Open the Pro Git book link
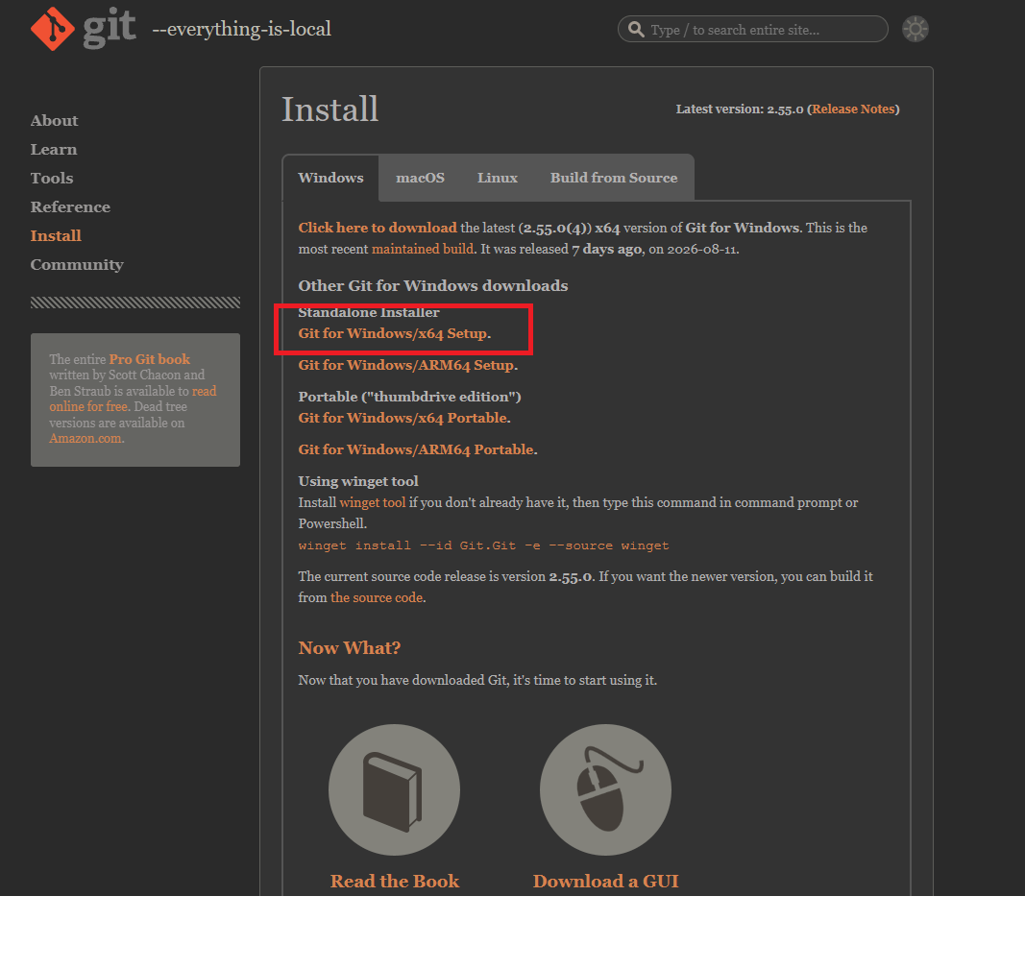 [x=149, y=359]
